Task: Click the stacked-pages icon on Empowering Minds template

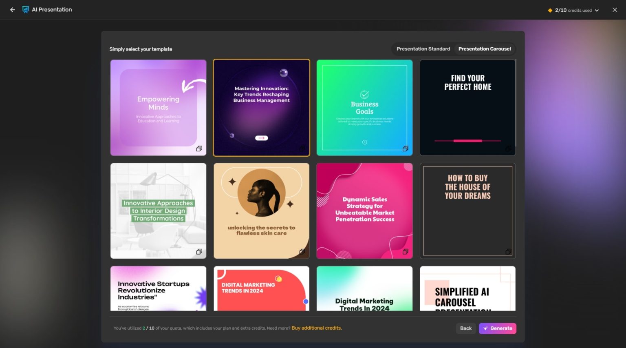Action: click(199, 149)
